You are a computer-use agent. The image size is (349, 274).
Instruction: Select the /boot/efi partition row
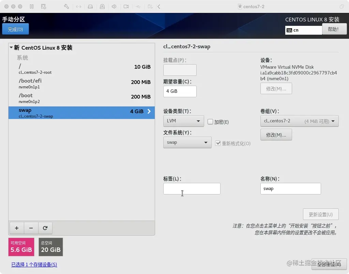click(82, 84)
